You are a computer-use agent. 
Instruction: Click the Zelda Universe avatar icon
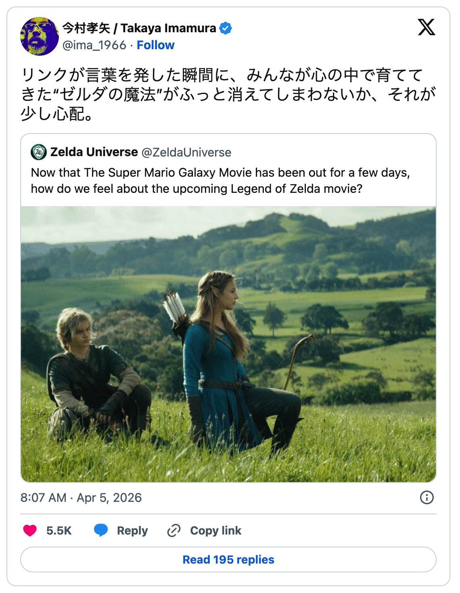pyautogui.click(x=39, y=152)
